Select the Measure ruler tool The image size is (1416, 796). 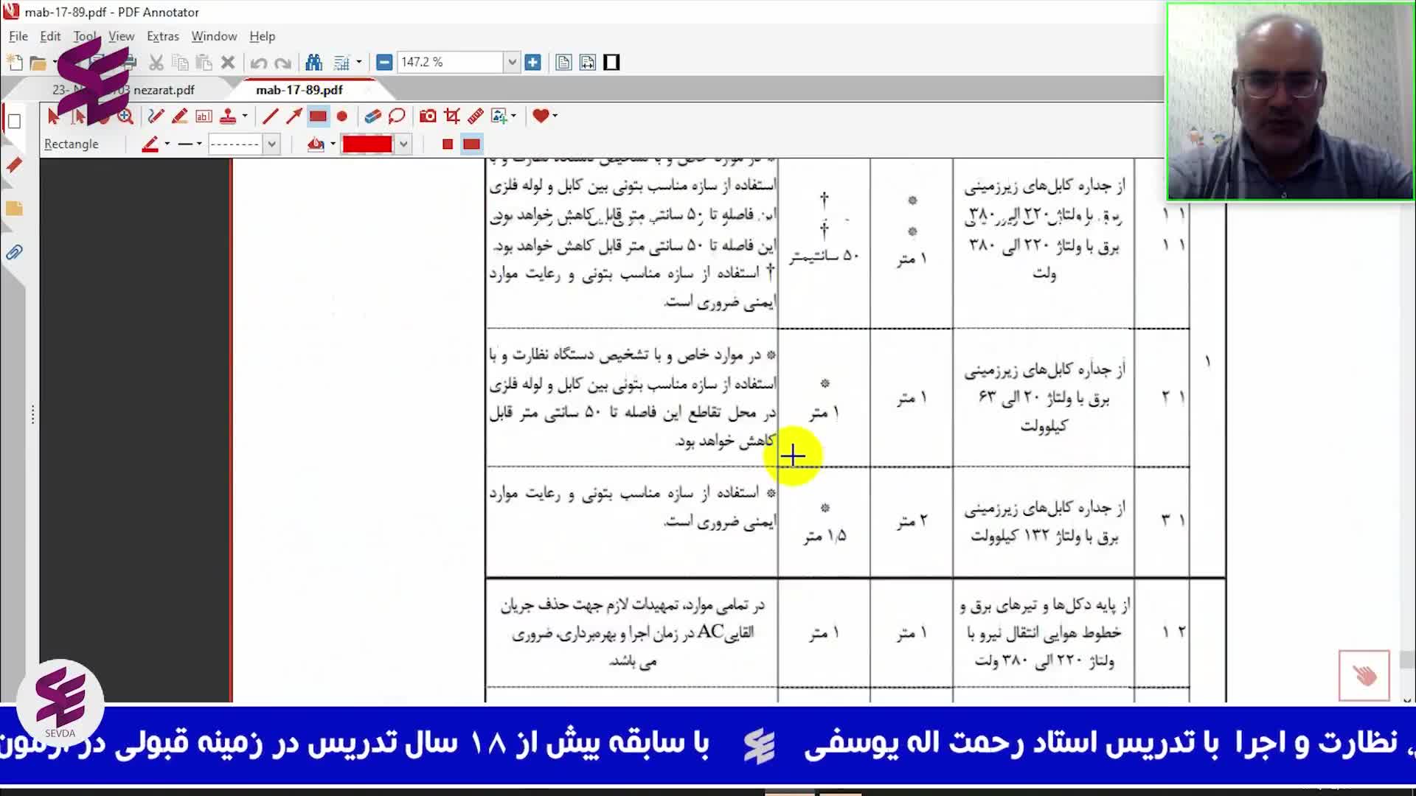(x=476, y=116)
